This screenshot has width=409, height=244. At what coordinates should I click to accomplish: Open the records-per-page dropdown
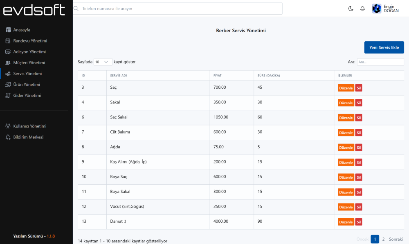(x=103, y=62)
